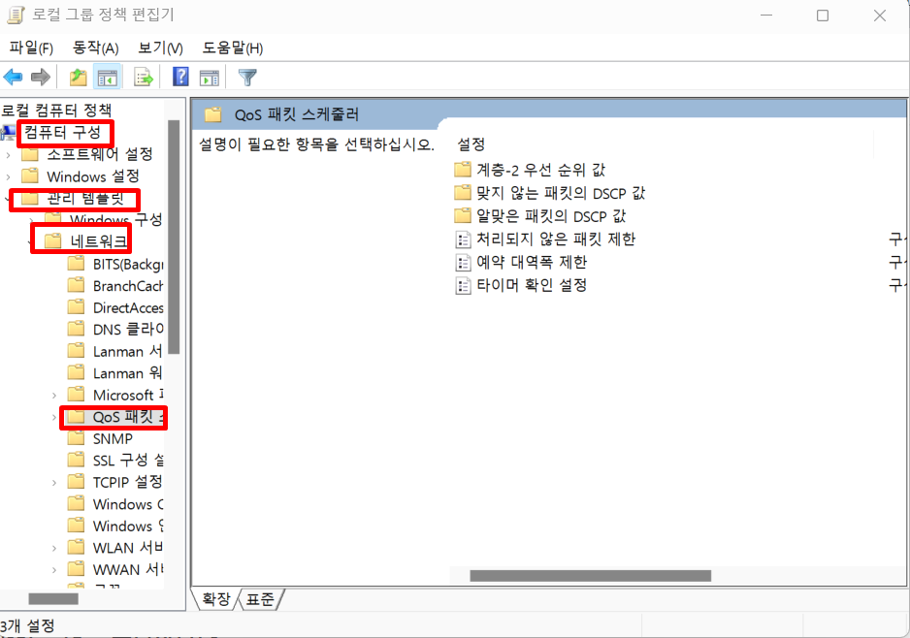Toggle the Show/Hide action pane icon
The height and width of the screenshot is (638, 910).
(x=209, y=77)
